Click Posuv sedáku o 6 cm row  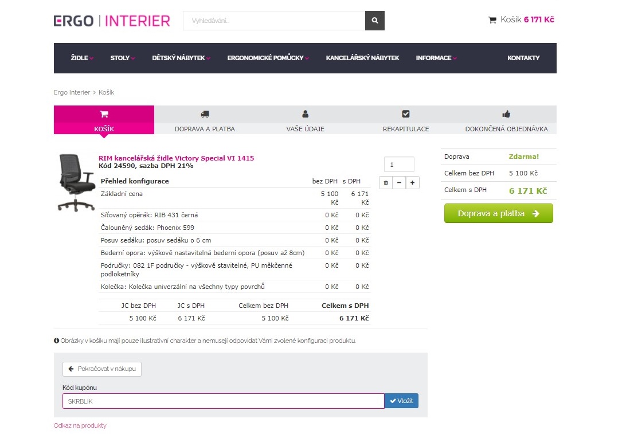click(234, 240)
